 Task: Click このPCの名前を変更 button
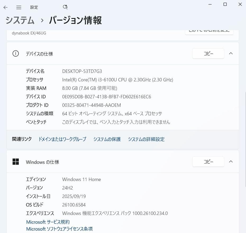tap(209, 31)
